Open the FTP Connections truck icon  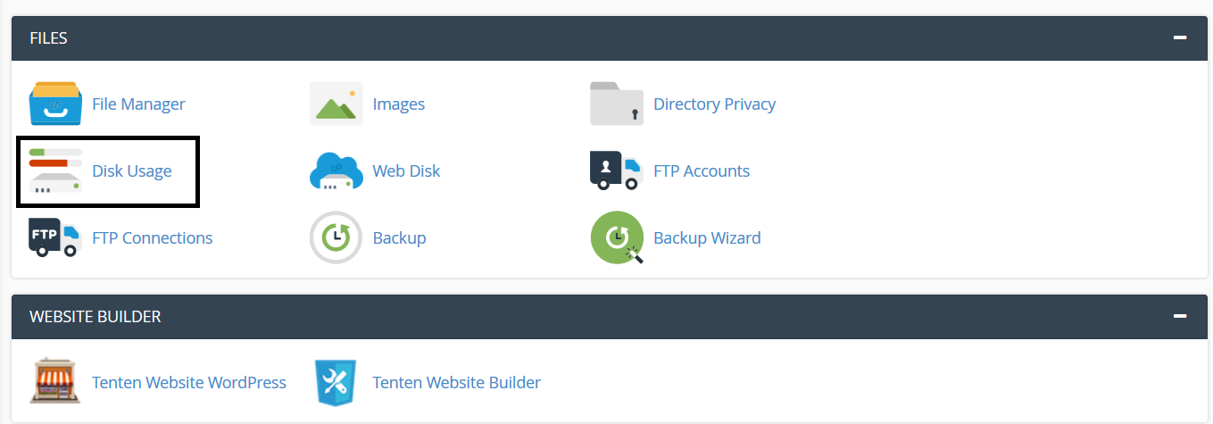(55, 237)
